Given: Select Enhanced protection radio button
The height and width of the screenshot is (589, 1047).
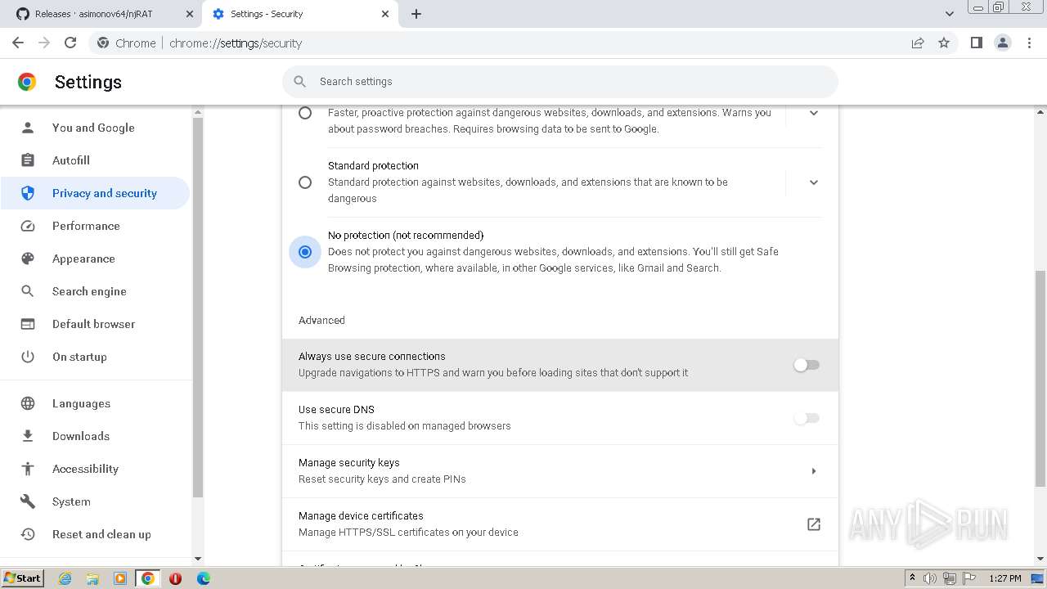Looking at the screenshot, I should click(x=305, y=113).
